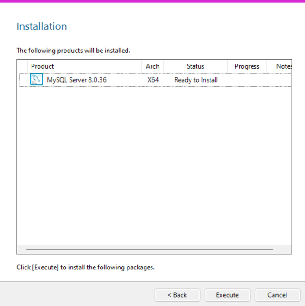The image size is (305, 306).
Task: Click 'The following products will be installed' text
Action: pyautogui.click(x=73, y=51)
